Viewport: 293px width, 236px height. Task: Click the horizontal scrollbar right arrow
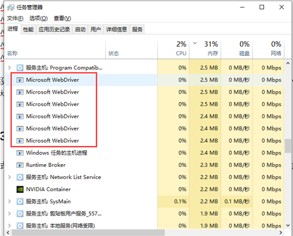[x=281, y=232]
